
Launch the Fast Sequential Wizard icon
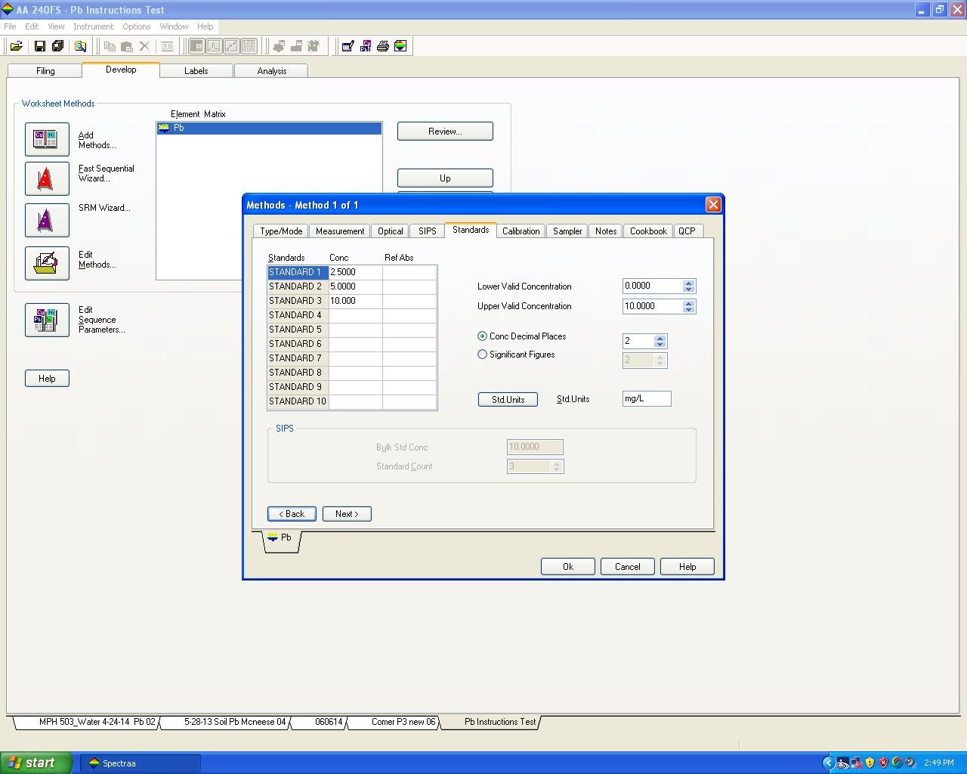(47, 179)
